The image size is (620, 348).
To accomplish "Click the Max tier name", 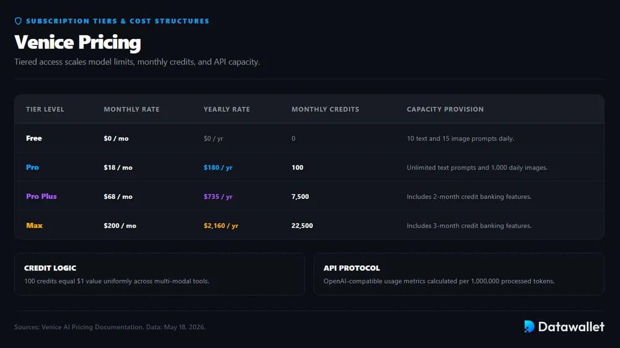I will pyautogui.click(x=34, y=225).
